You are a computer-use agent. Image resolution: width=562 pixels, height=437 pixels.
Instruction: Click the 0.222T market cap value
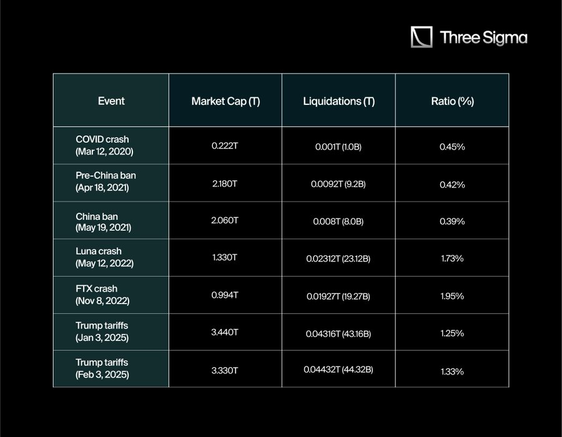tap(225, 146)
